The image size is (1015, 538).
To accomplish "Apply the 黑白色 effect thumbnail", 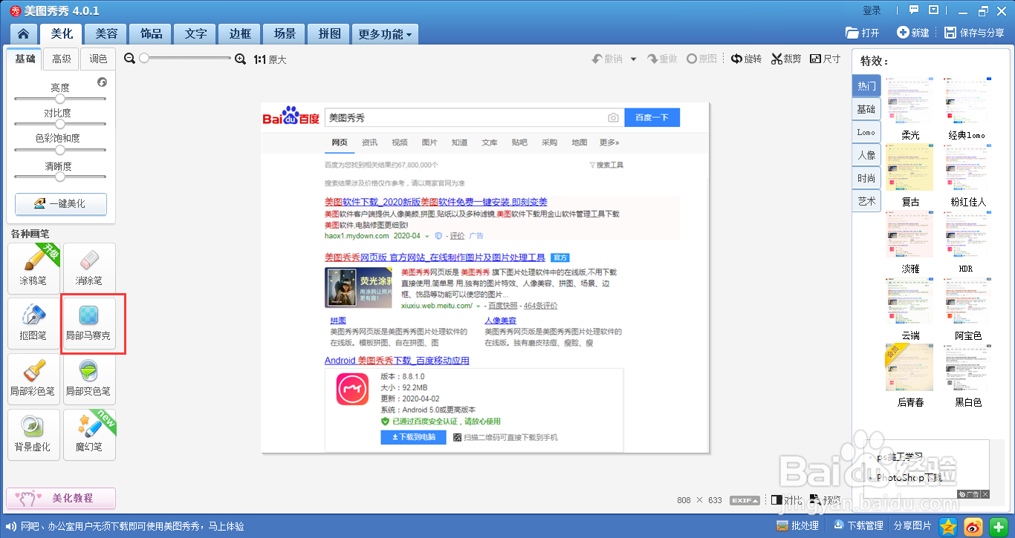I will (x=967, y=369).
